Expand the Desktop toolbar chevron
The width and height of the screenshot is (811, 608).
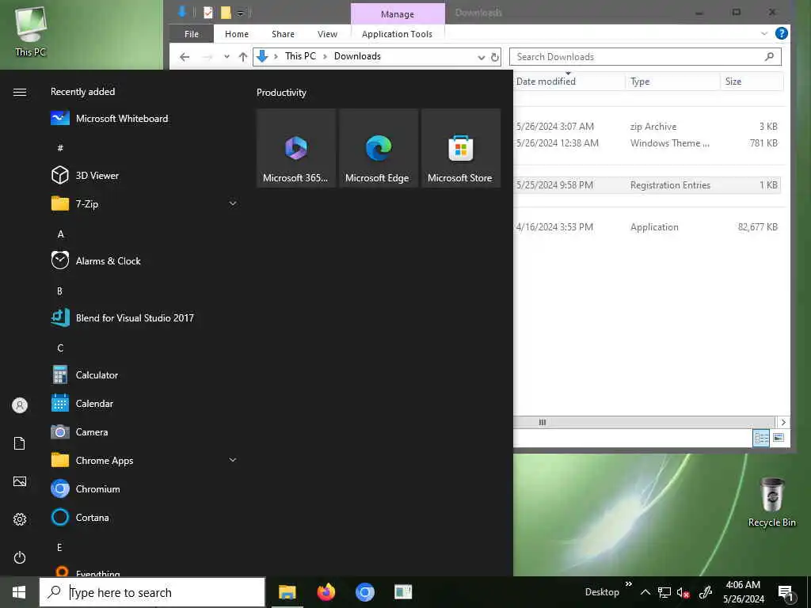(628, 584)
